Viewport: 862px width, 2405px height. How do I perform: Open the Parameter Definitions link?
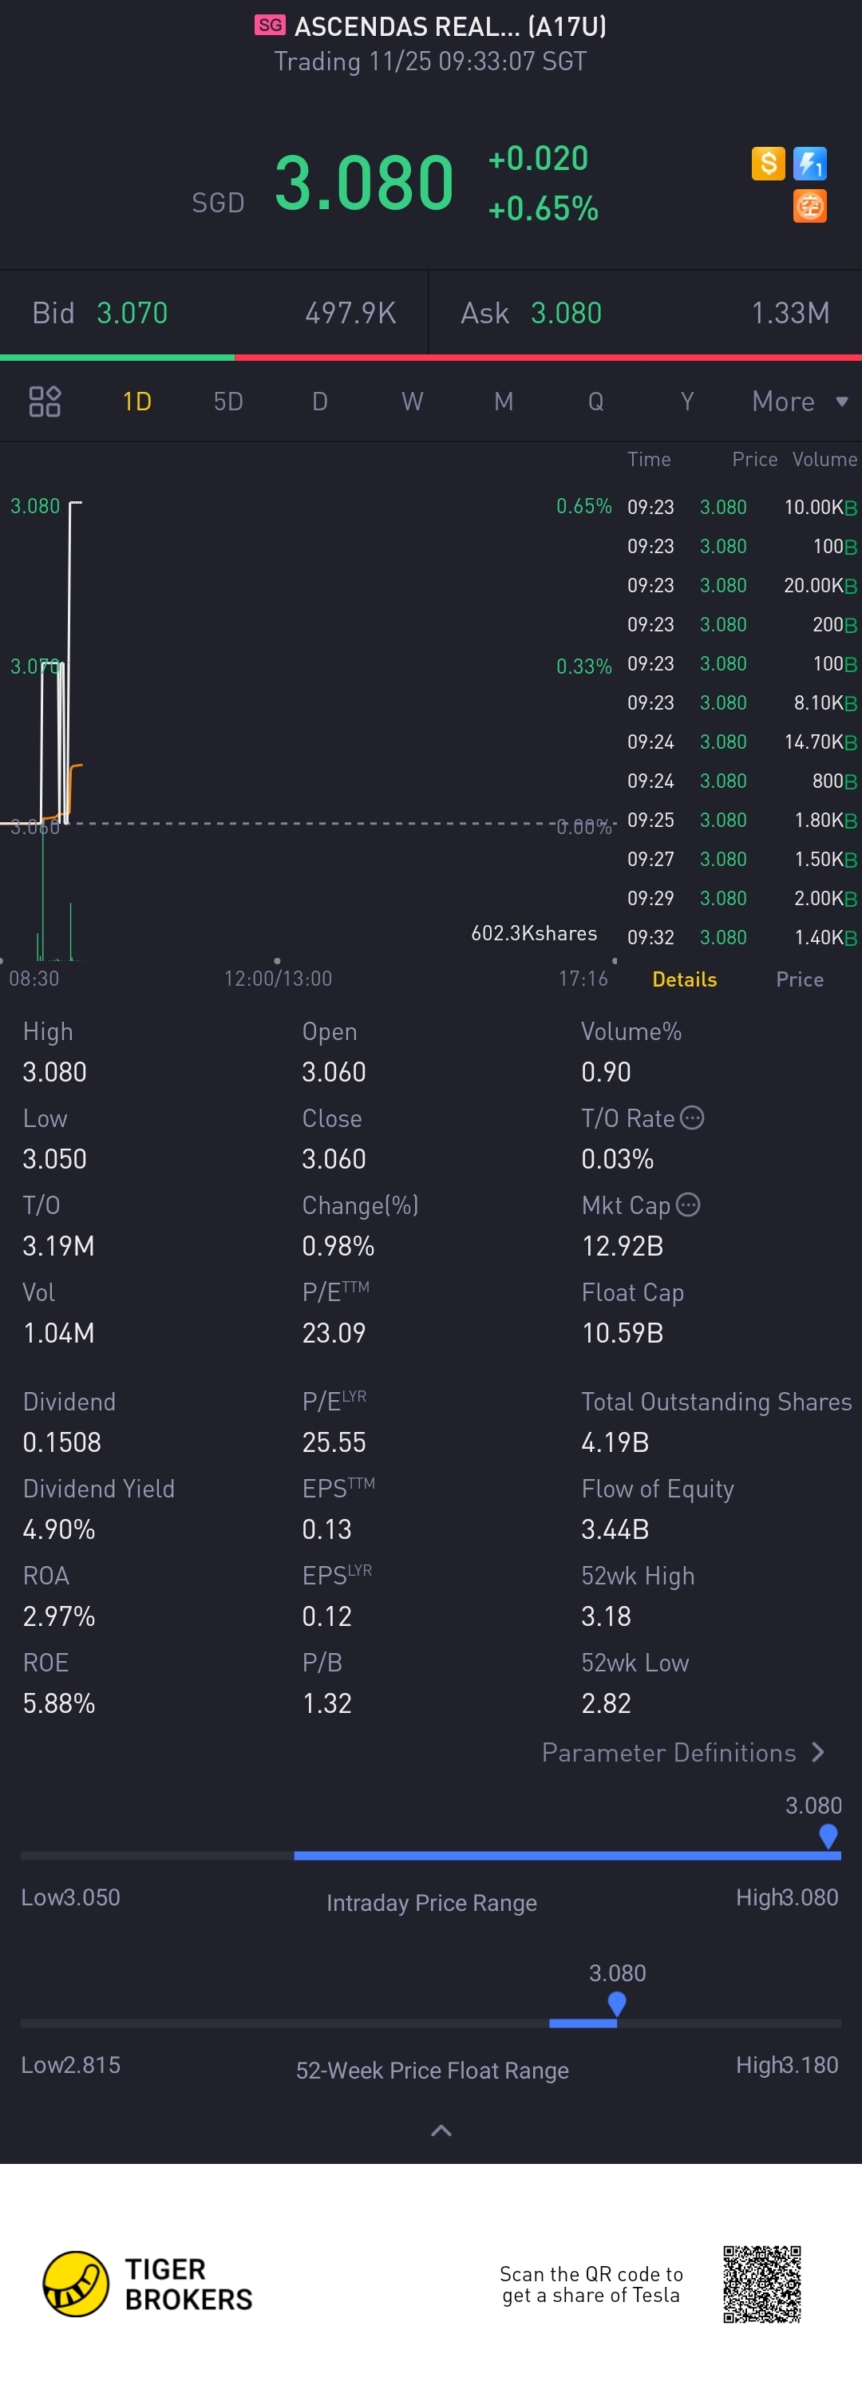point(684,1752)
